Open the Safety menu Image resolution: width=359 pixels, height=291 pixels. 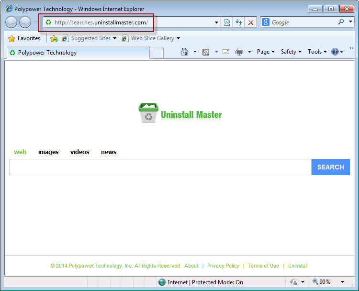coord(291,52)
